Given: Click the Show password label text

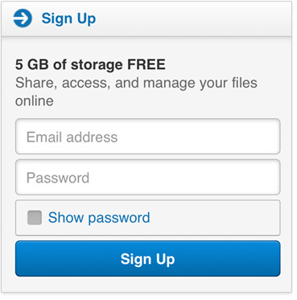Looking at the screenshot, I should pos(99,217).
